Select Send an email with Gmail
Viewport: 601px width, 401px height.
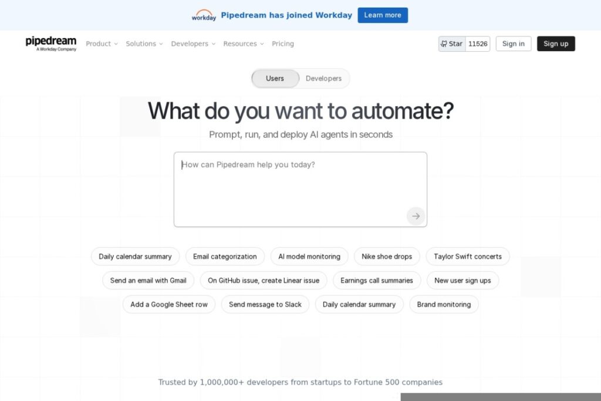(x=148, y=281)
